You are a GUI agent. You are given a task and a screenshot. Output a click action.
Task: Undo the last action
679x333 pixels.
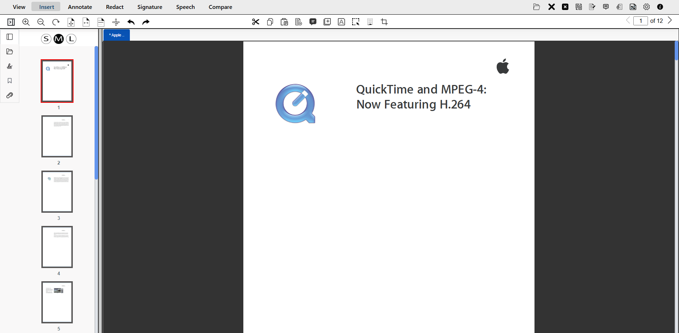pyautogui.click(x=131, y=22)
